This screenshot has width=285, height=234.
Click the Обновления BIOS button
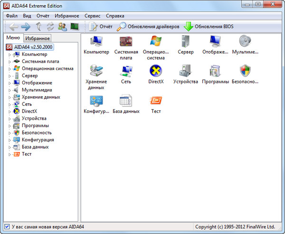click(x=209, y=27)
